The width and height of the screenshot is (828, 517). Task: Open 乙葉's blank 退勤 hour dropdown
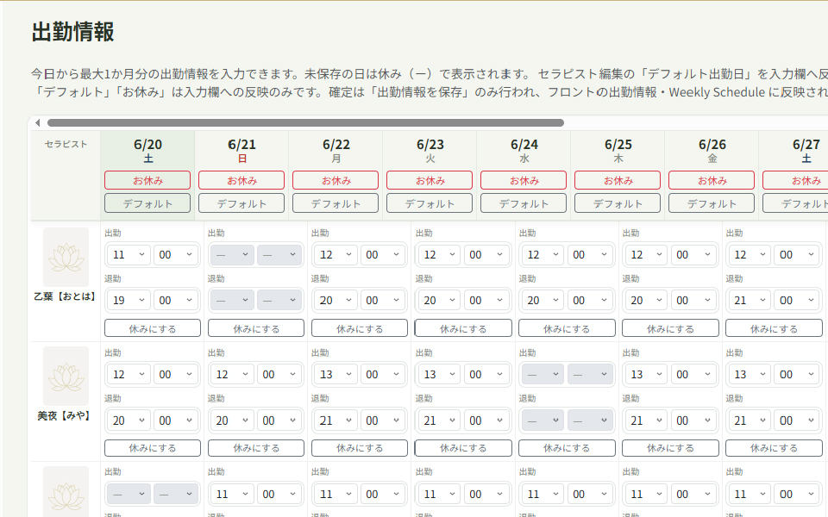232,300
